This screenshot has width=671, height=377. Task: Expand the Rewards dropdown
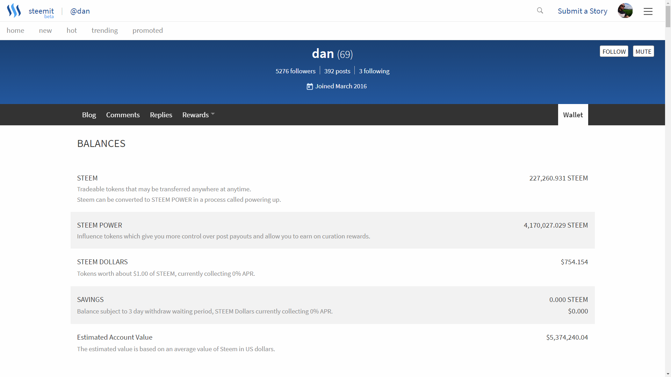click(198, 115)
